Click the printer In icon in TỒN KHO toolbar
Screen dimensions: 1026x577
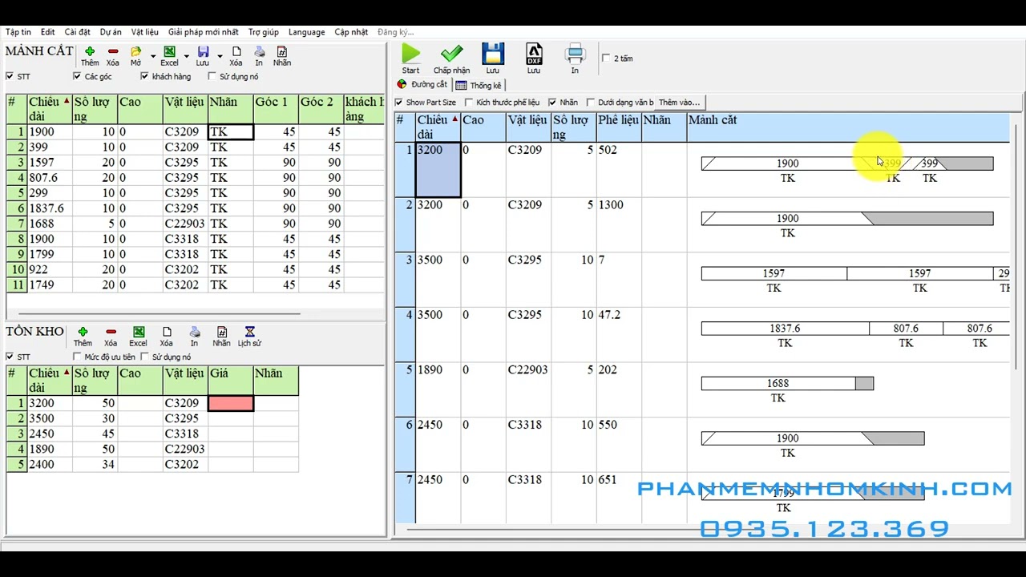[194, 332]
